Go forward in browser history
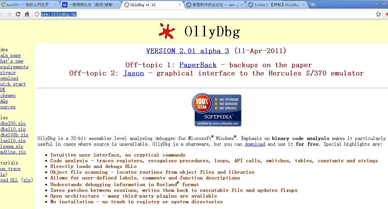The image size is (388, 209). [9, 14]
